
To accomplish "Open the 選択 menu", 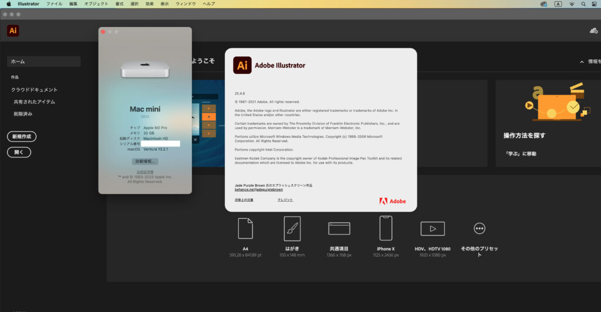I will tap(134, 4).
